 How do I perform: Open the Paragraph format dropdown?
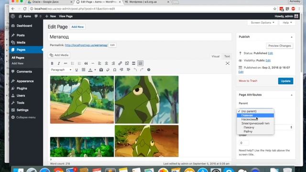click(61, 70)
